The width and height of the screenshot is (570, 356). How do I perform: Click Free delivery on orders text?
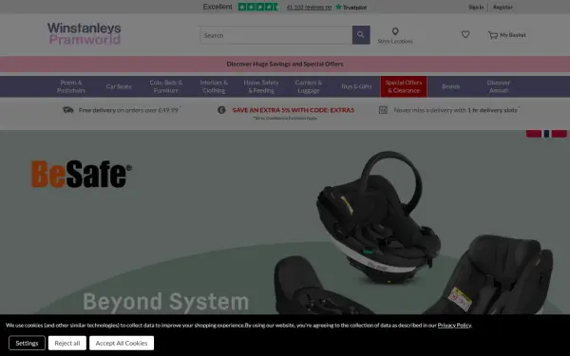tap(128, 110)
